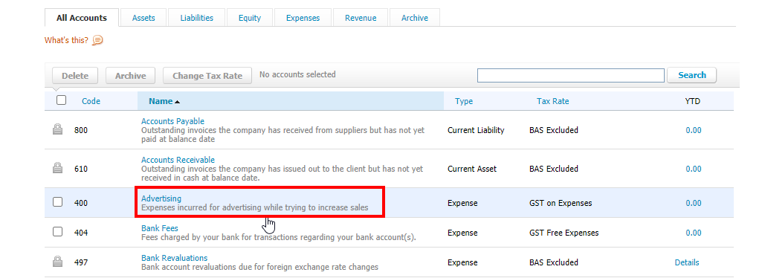
Task: Click the Name column sort arrow
Action: pos(177,101)
